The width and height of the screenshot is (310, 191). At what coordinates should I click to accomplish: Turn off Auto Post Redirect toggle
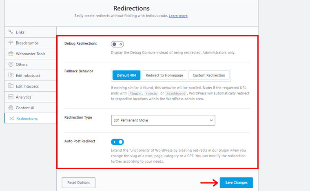117,142
